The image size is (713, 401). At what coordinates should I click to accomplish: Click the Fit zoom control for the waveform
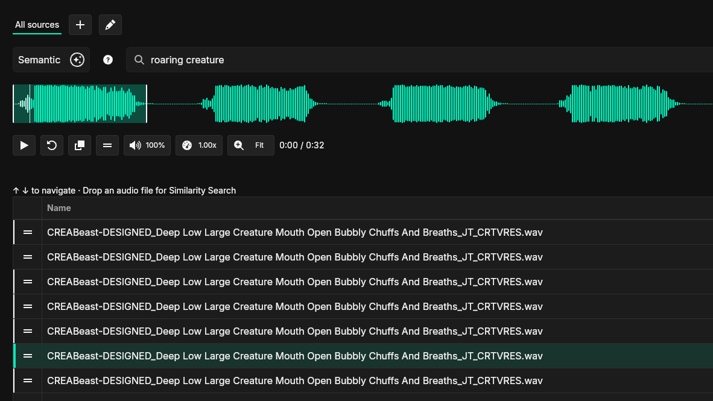[x=250, y=145]
